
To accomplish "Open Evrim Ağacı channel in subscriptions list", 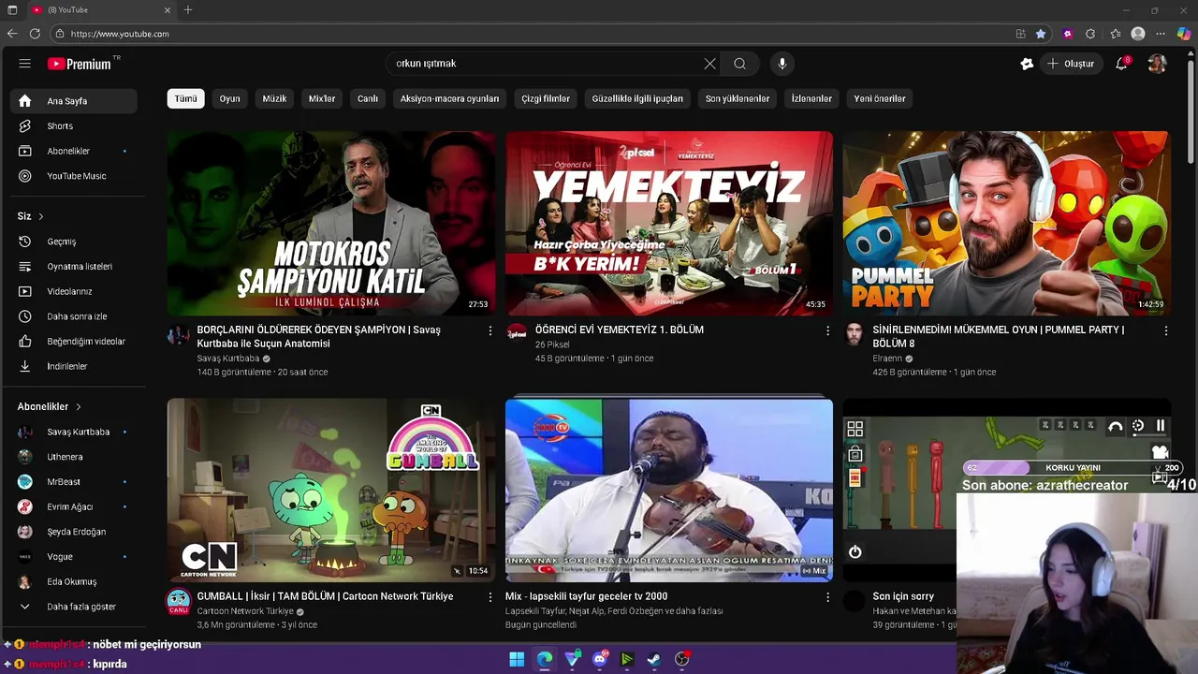I will [74, 506].
